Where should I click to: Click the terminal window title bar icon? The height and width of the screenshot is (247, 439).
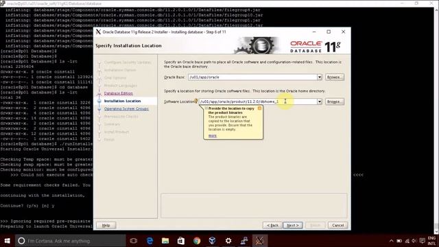[x=3, y=3]
